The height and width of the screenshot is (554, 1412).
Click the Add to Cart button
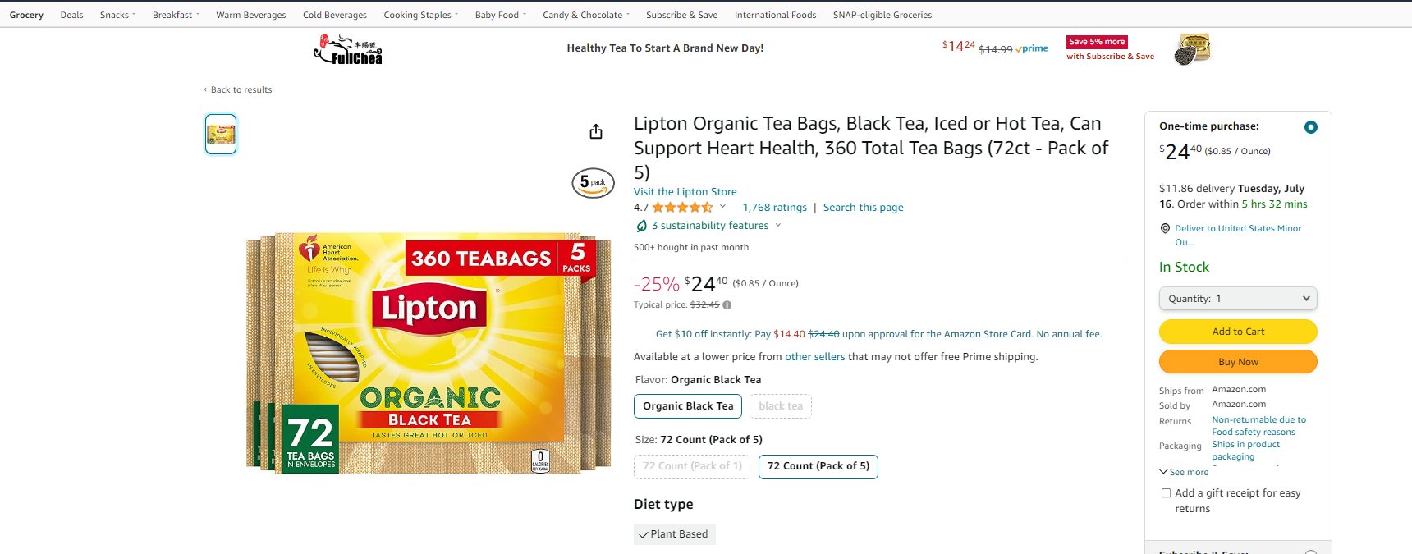point(1238,332)
